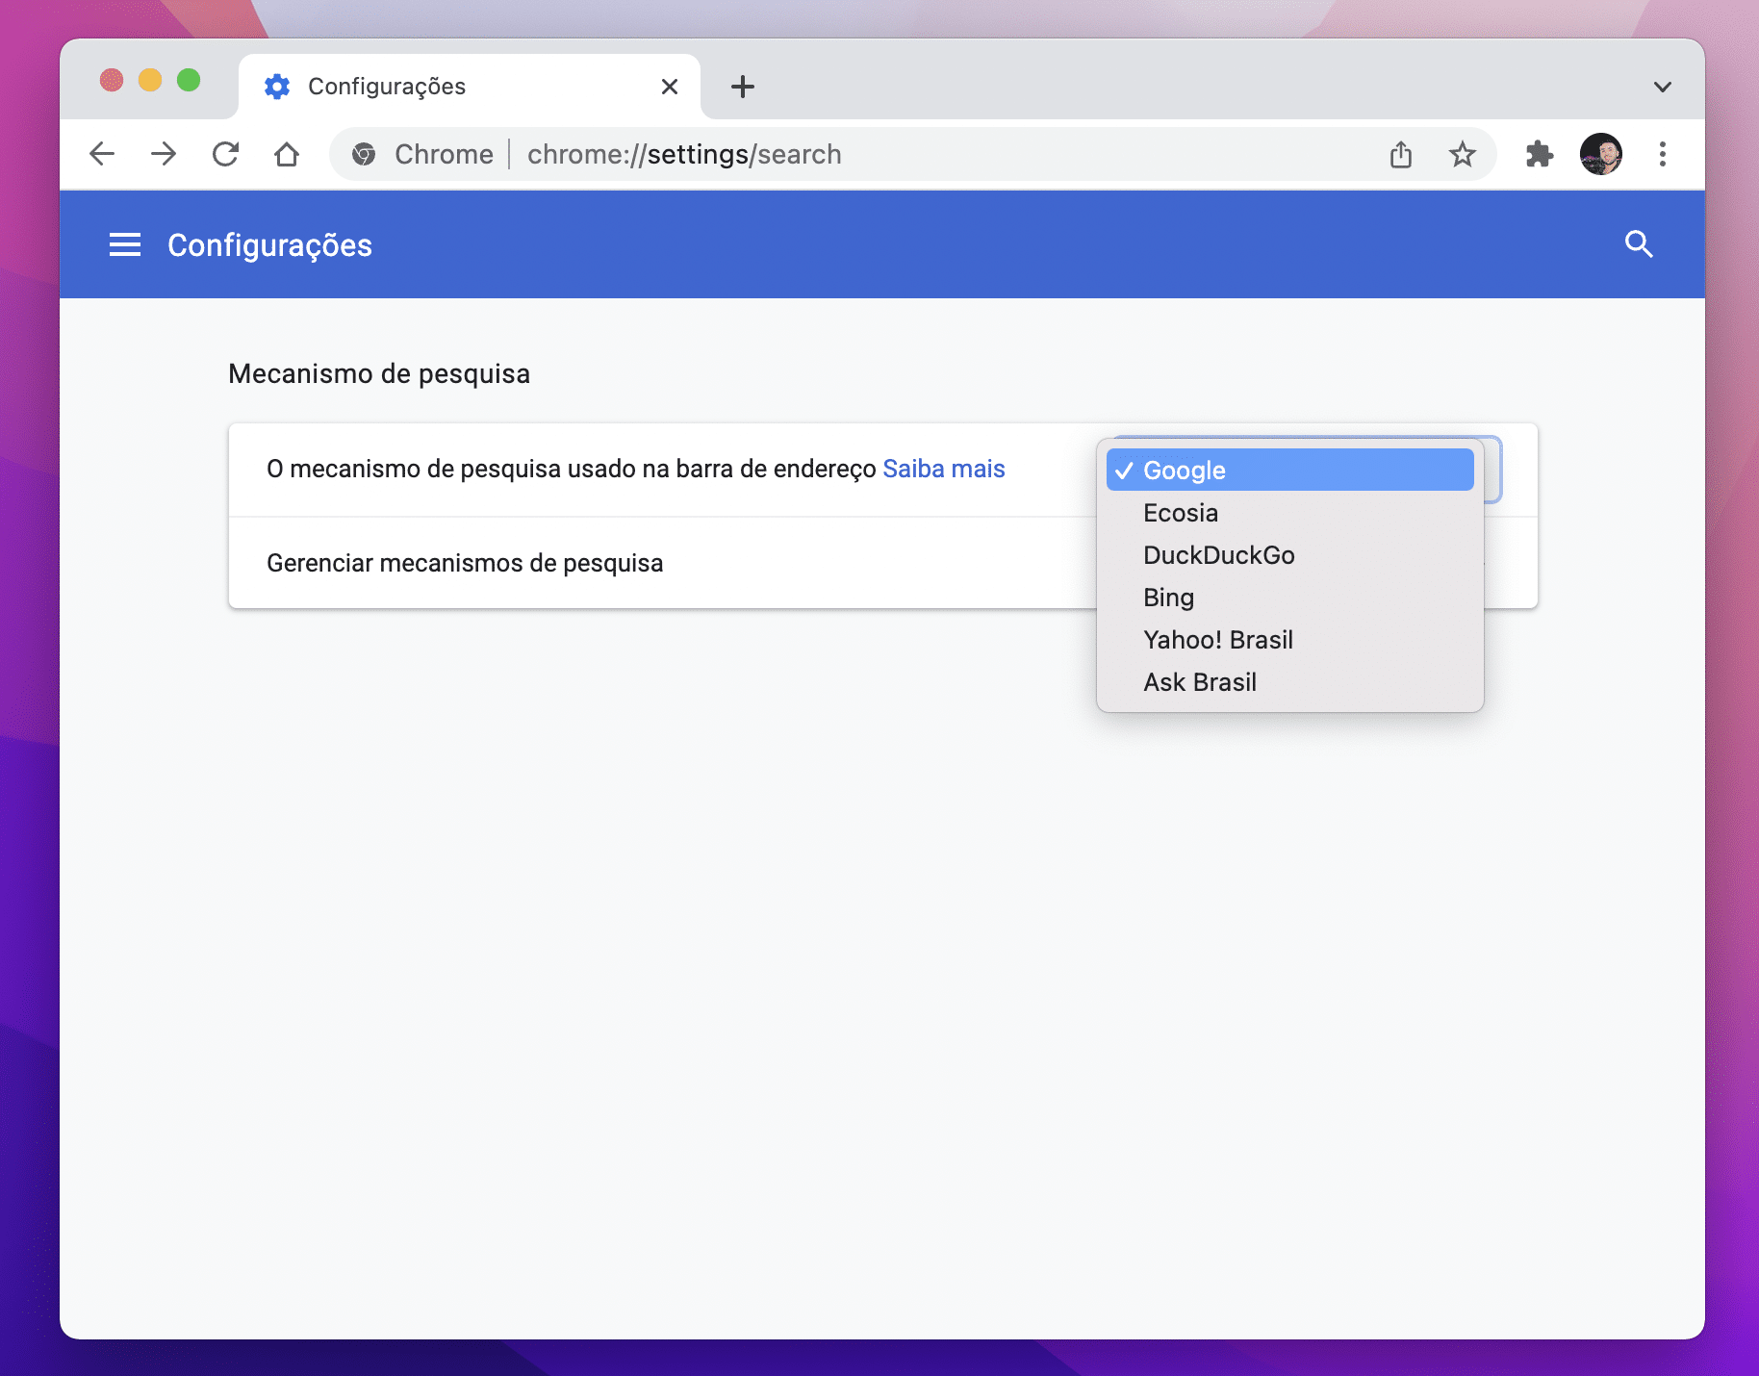Viewport: 1759px width, 1376px height.
Task: Reload the settings page
Action: (x=225, y=154)
